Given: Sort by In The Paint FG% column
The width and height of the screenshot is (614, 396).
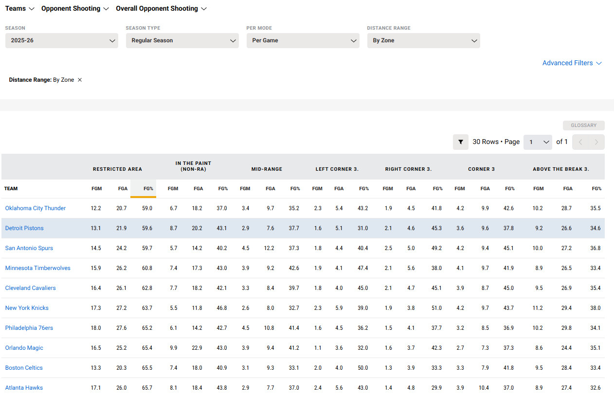Looking at the screenshot, I should point(222,189).
